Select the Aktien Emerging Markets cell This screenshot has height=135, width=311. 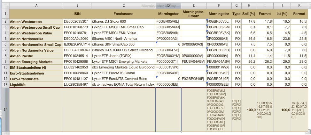pos(36,61)
